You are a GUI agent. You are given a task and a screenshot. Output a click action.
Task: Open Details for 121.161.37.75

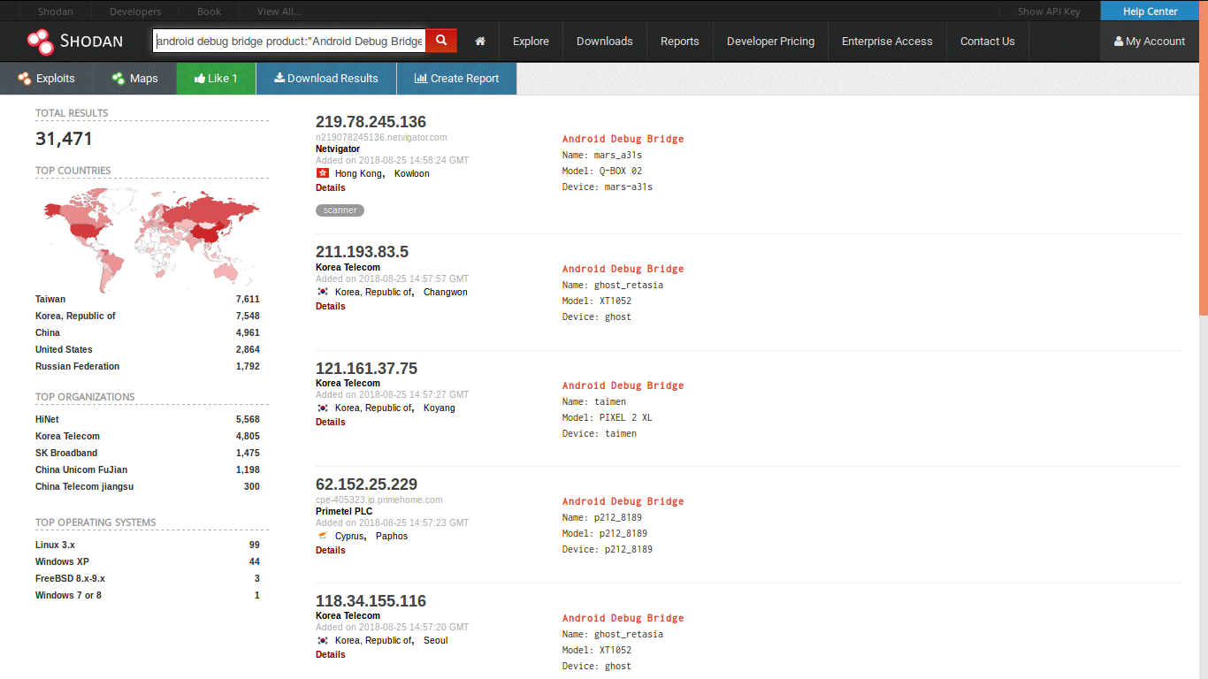click(331, 422)
